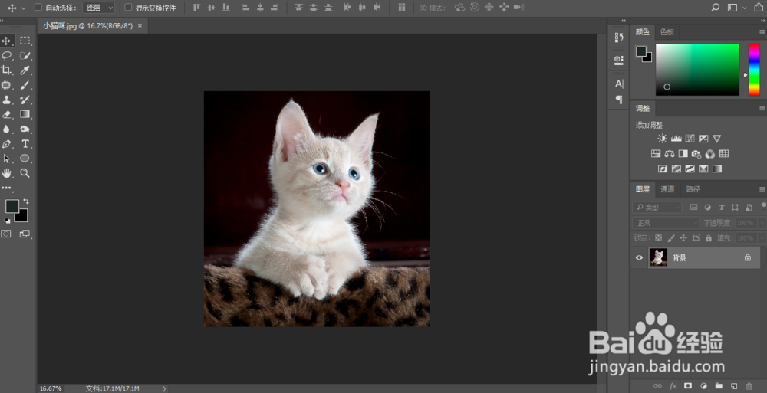The image size is (767, 393).
Task: Click the lock icon on 背景 layer
Action: [747, 257]
